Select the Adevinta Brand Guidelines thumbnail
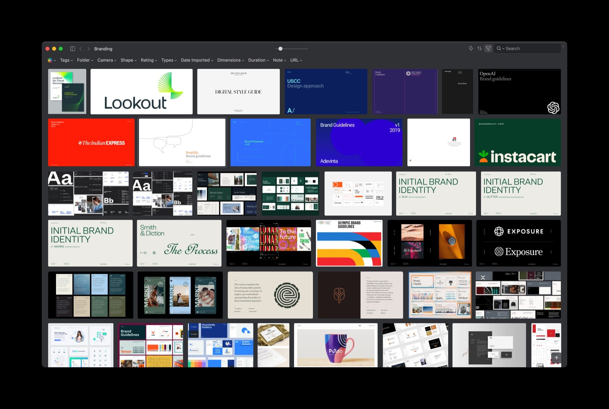Viewport: 609px width, 409px height. pos(359,142)
